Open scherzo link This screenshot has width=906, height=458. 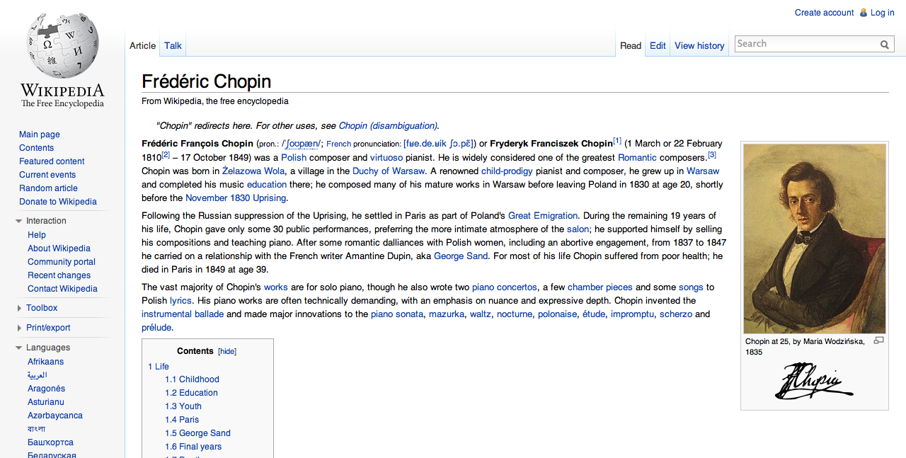point(676,314)
